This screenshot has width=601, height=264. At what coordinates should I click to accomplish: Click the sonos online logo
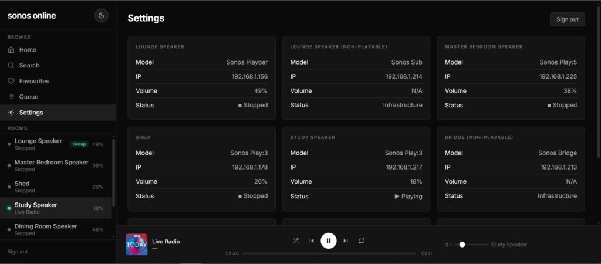[32, 16]
